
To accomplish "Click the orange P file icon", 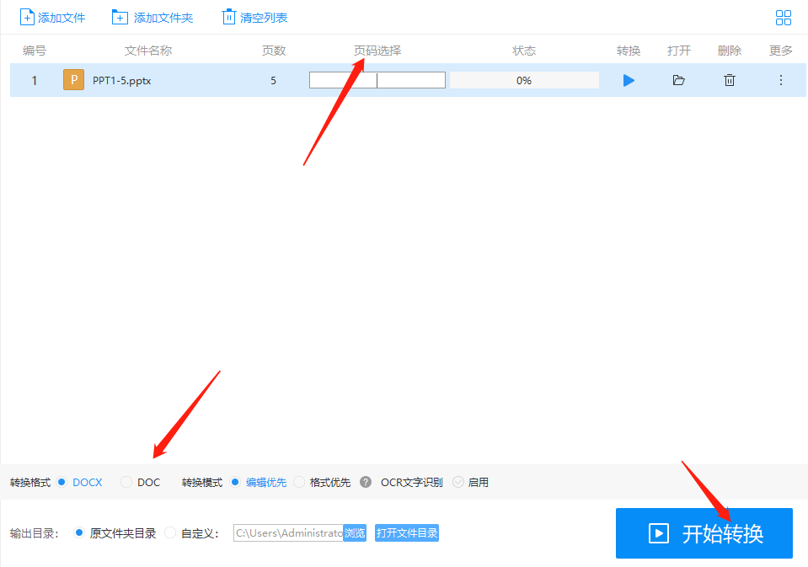I will pyautogui.click(x=73, y=79).
